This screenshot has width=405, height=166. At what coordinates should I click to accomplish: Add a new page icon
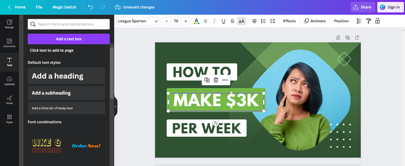click(357, 38)
